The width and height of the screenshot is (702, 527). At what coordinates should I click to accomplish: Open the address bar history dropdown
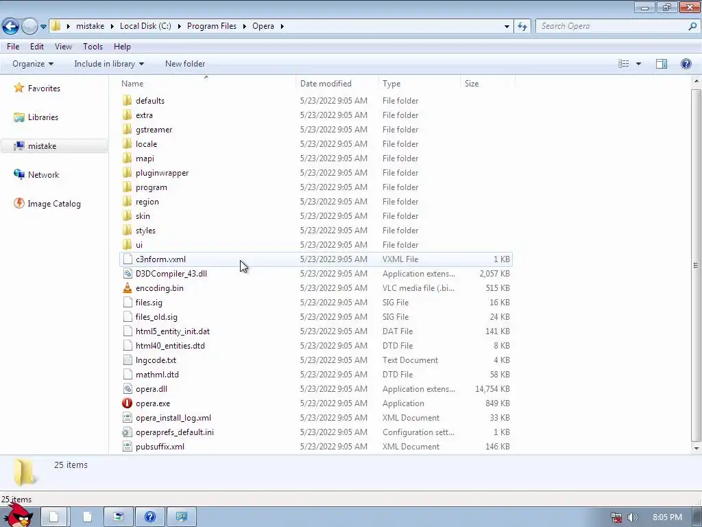tap(507, 27)
